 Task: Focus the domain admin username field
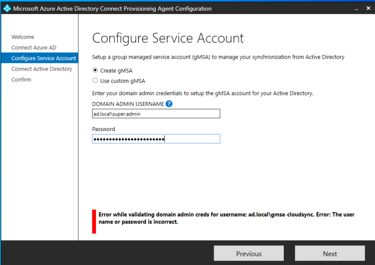pos(156,113)
